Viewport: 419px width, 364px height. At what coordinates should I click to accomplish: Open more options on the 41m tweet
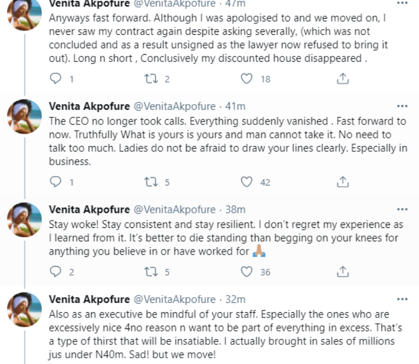point(402,106)
